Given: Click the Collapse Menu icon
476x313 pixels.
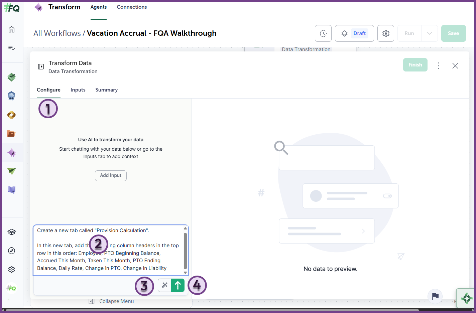Looking at the screenshot, I should (x=91, y=301).
